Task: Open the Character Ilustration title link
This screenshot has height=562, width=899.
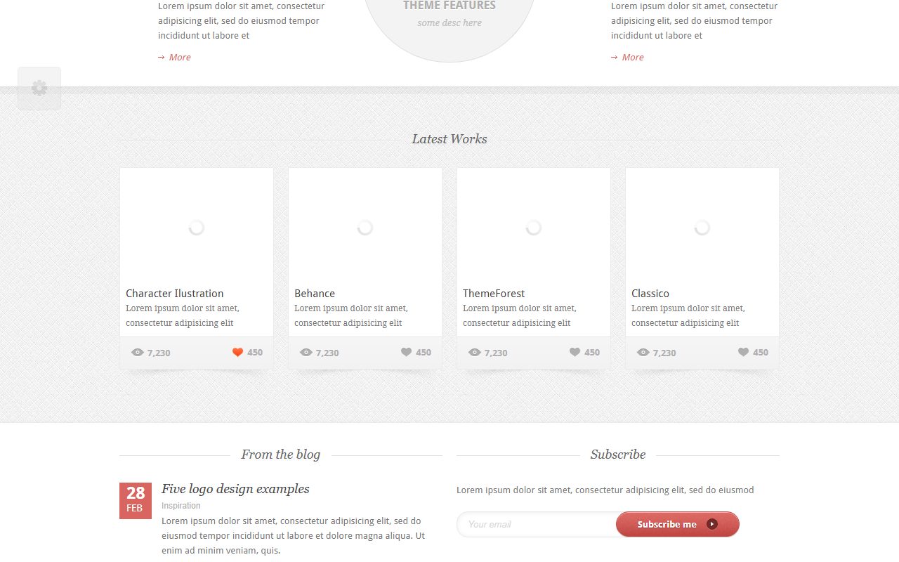Action: 175,294
